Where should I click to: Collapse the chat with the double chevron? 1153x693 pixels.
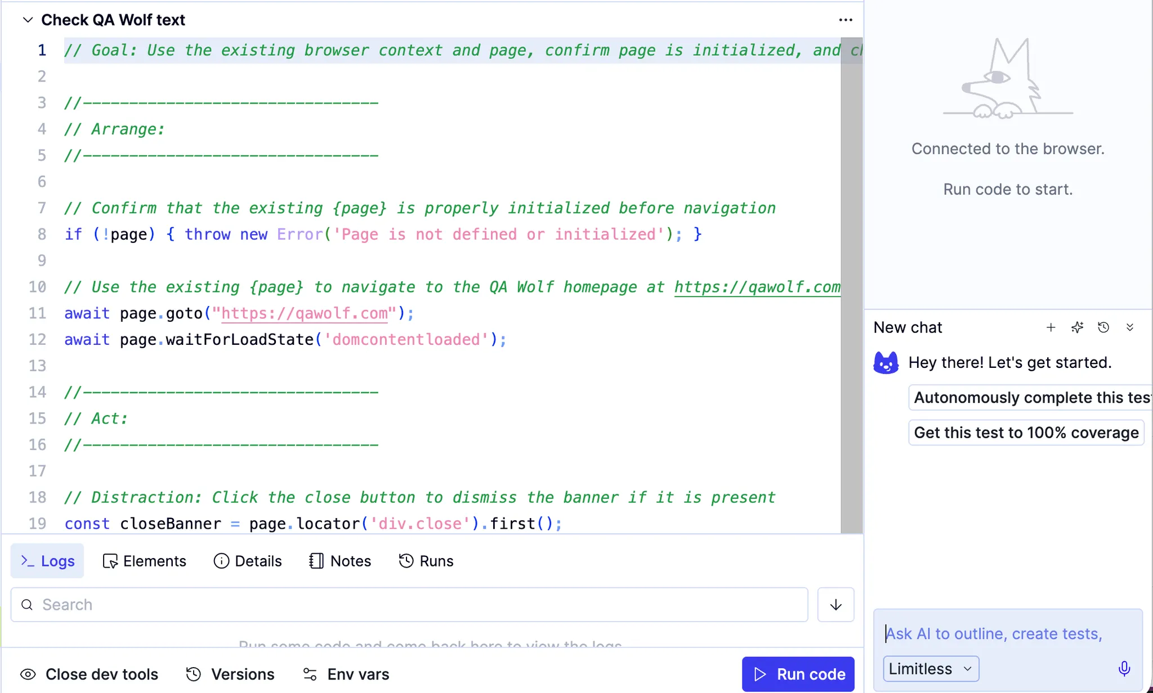[1130, 327]
